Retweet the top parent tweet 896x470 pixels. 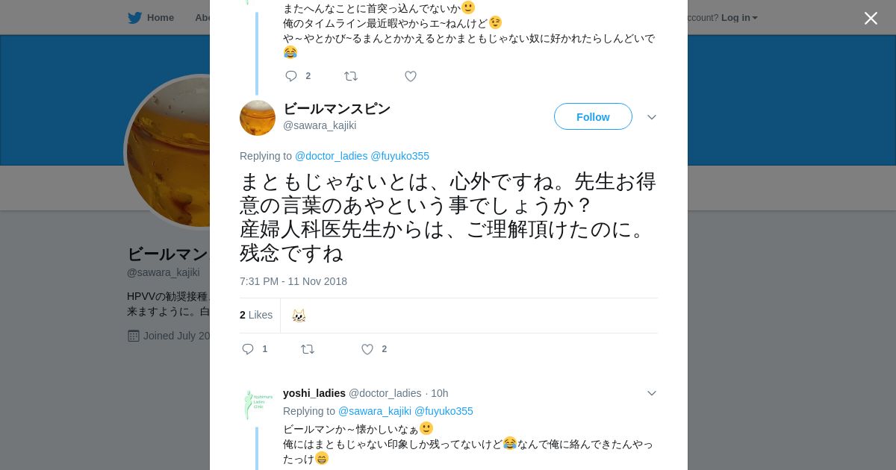click(x=351, y=76)
